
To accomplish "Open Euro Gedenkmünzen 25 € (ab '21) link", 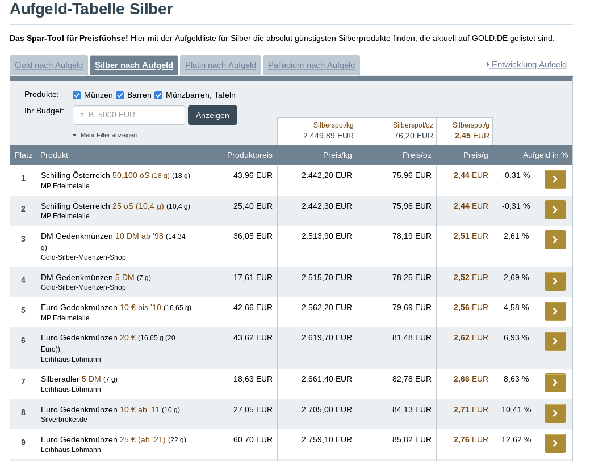I will point(114,439).
